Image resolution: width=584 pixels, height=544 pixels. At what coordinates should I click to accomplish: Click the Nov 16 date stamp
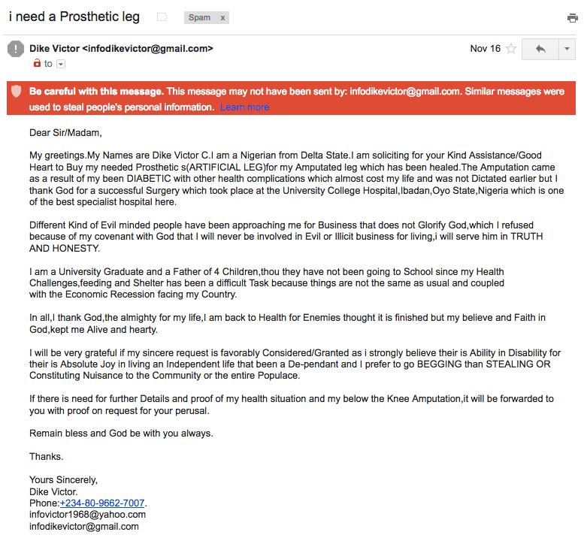tap(485, 49)
